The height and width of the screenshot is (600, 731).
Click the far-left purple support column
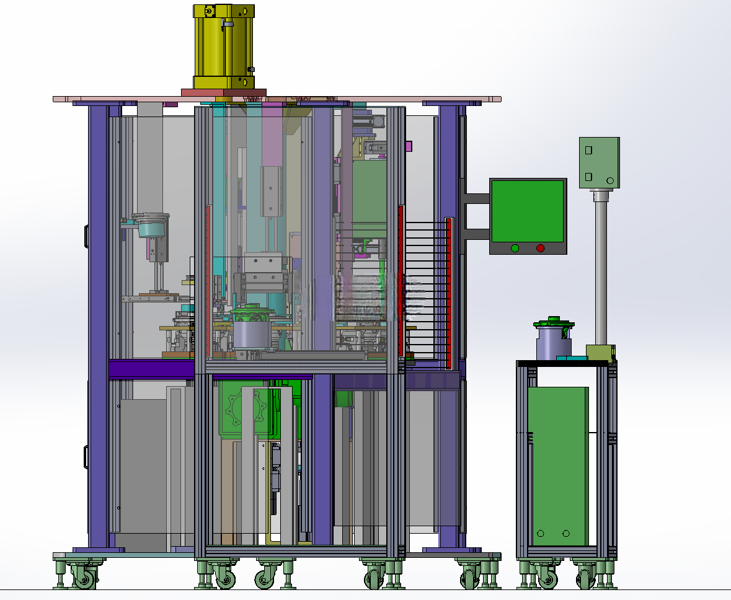98,325
